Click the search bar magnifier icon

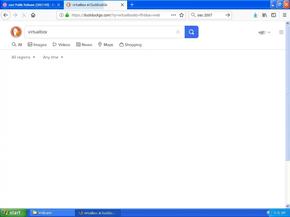(193, 15)
